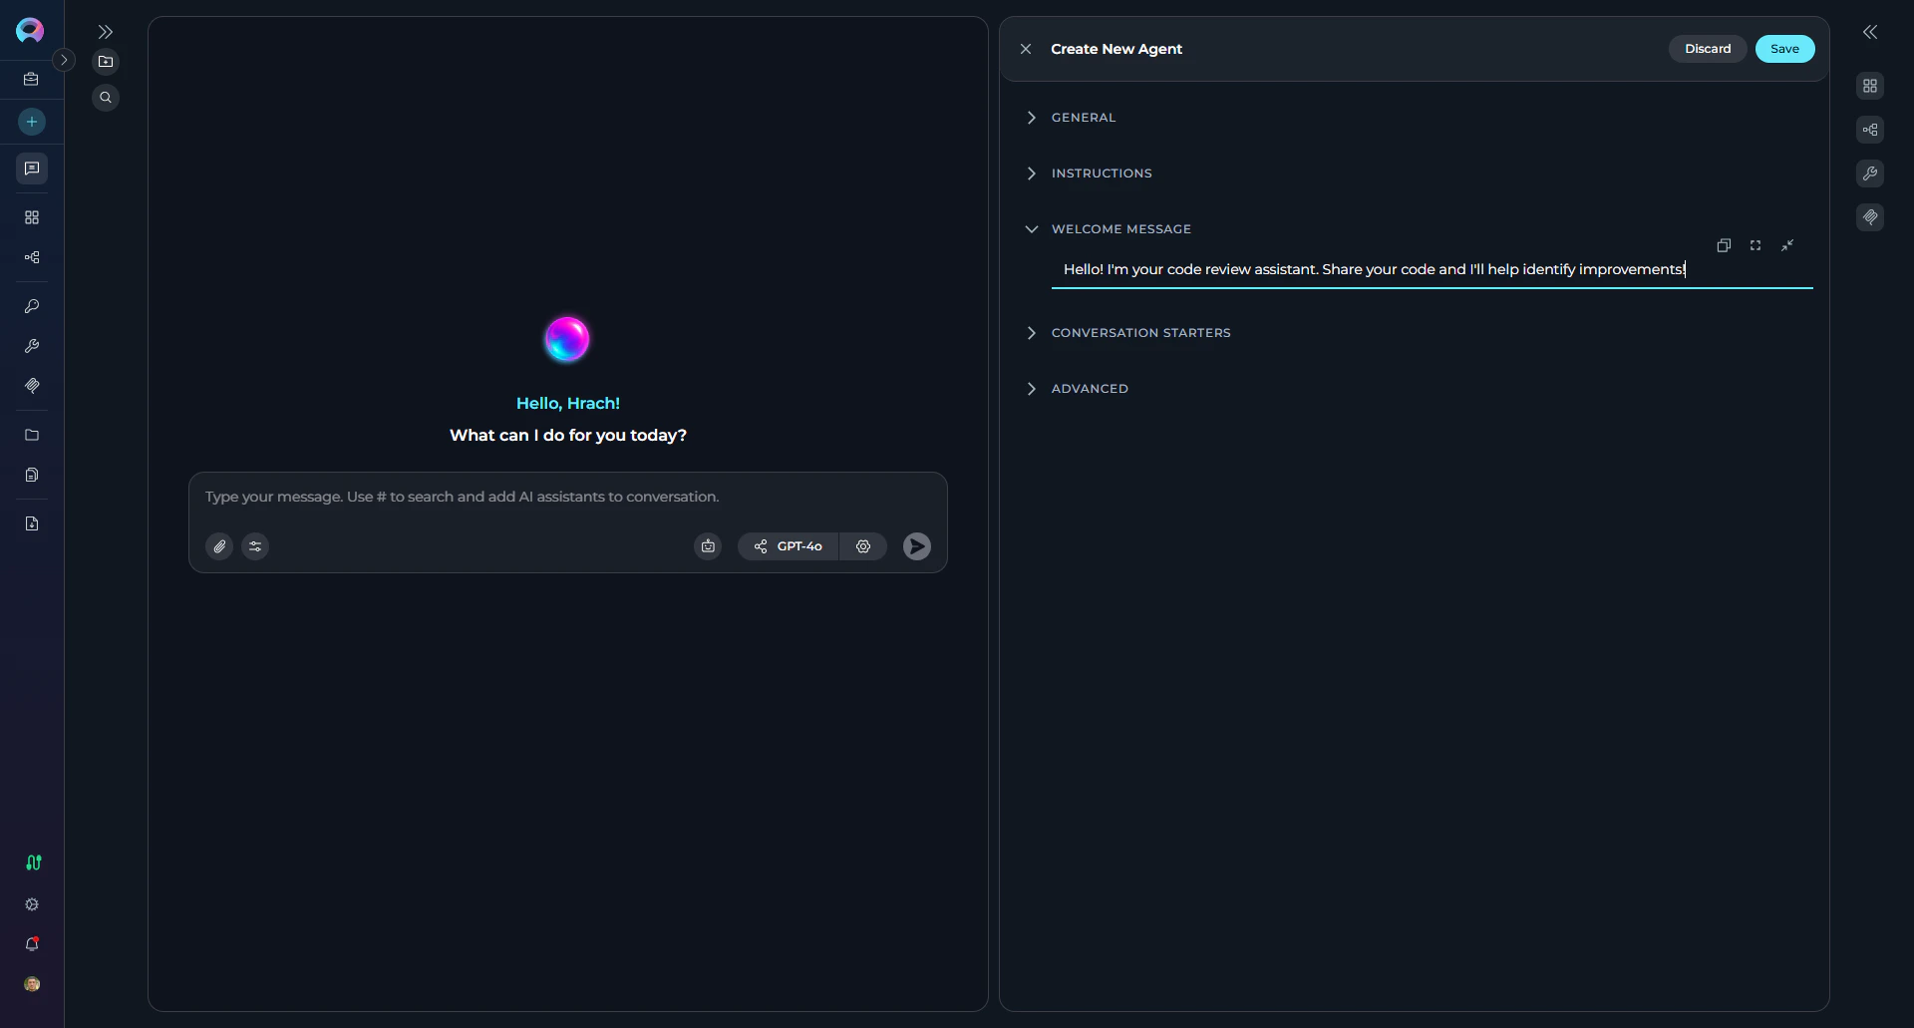Open the workflow hierarchy icon in left sidebar
Image resolution: width=1914 pixels, height=1028 pixels.
coord(31,257)
